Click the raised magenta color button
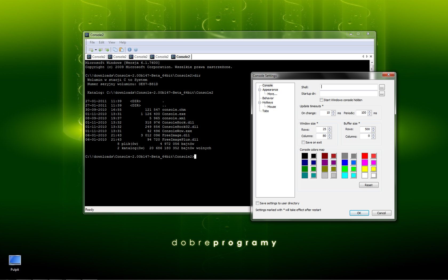 point(374,162)
